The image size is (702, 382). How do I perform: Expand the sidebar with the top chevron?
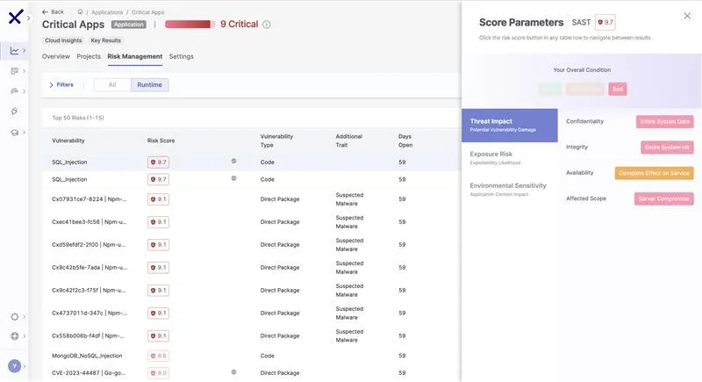(x=28, y=18)
